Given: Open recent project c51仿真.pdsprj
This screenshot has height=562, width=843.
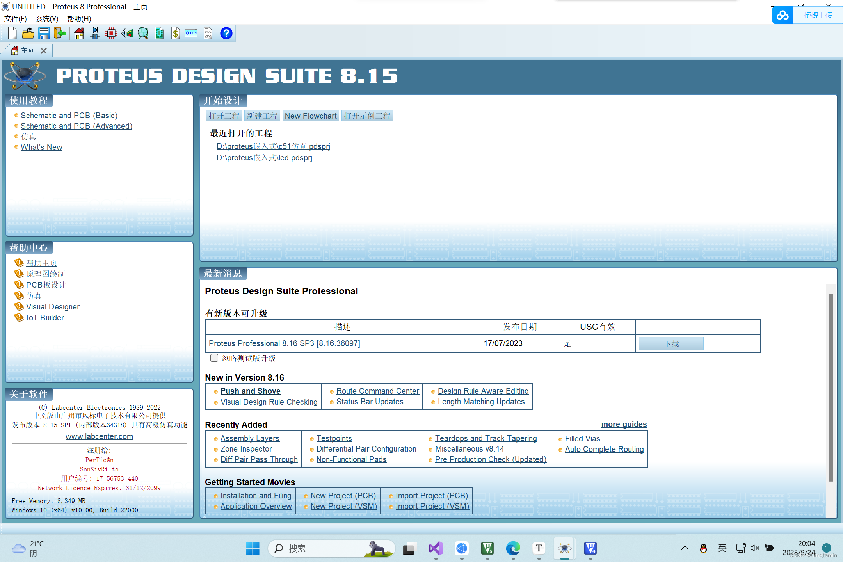Looking at the screenshot, I should [273, 146].
